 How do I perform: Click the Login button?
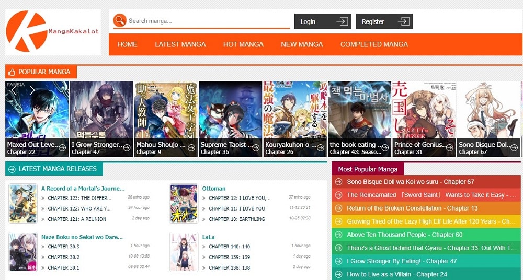(323, 21)
